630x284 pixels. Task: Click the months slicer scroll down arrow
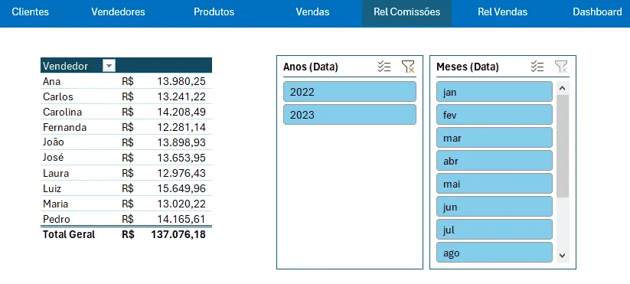point(563,255)
